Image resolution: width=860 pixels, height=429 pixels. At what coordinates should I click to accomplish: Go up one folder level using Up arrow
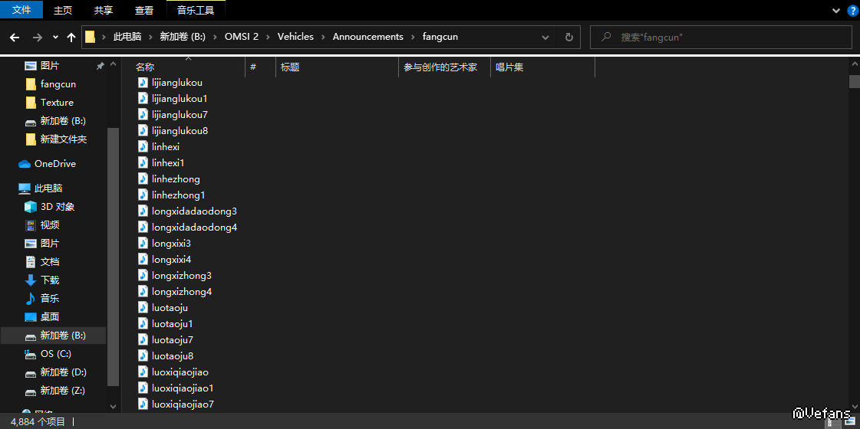(x=71, y=37)
